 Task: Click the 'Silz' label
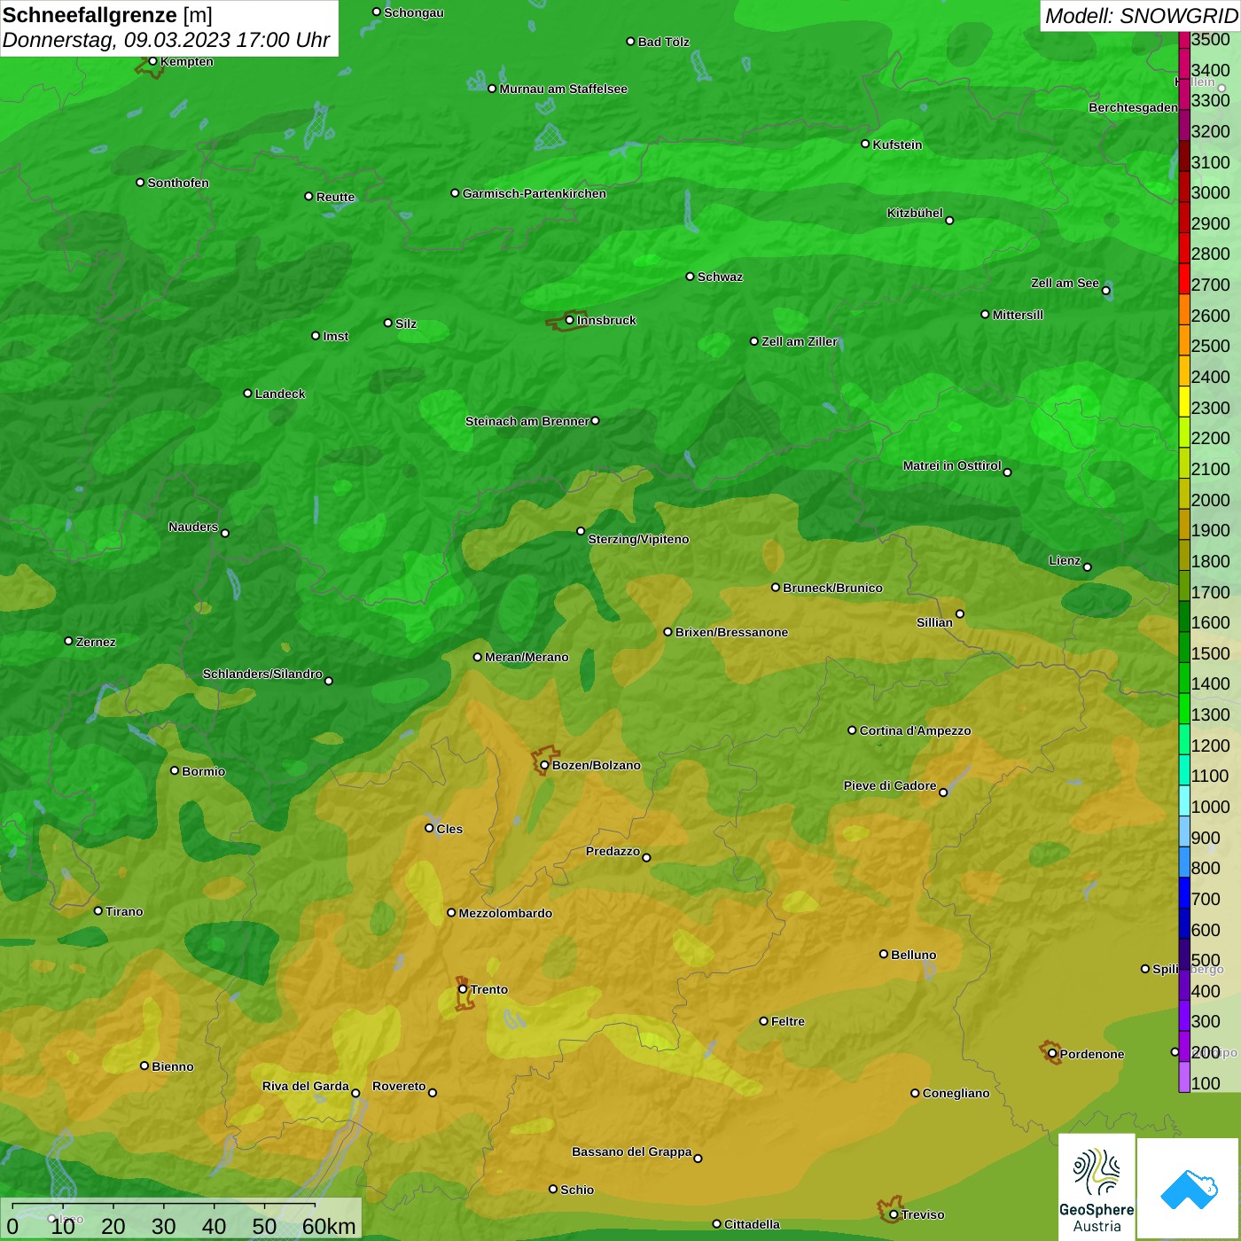click(x=406, y=324)
